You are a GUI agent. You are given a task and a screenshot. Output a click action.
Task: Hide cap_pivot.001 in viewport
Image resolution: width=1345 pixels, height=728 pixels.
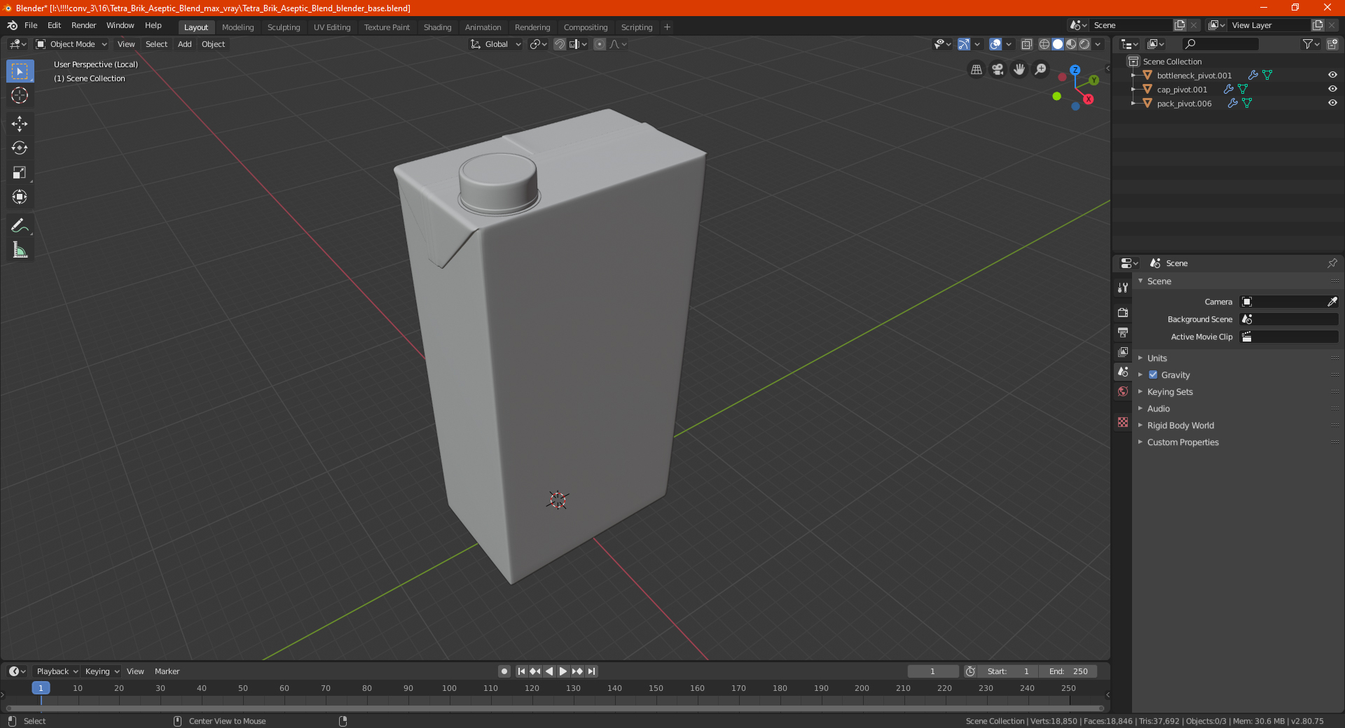tap(1332, 89)
